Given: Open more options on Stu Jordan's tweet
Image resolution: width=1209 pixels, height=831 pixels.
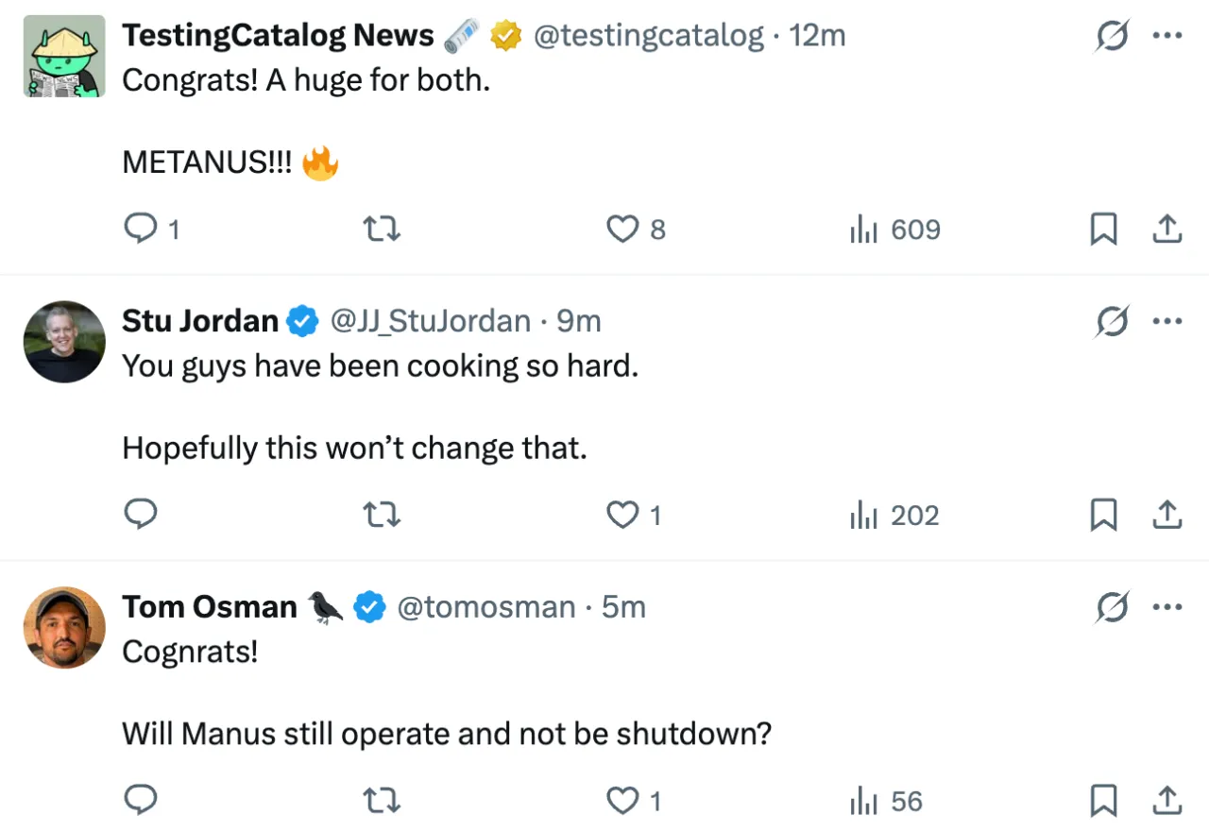Looking at the screenshot, I should point(1167,322).
